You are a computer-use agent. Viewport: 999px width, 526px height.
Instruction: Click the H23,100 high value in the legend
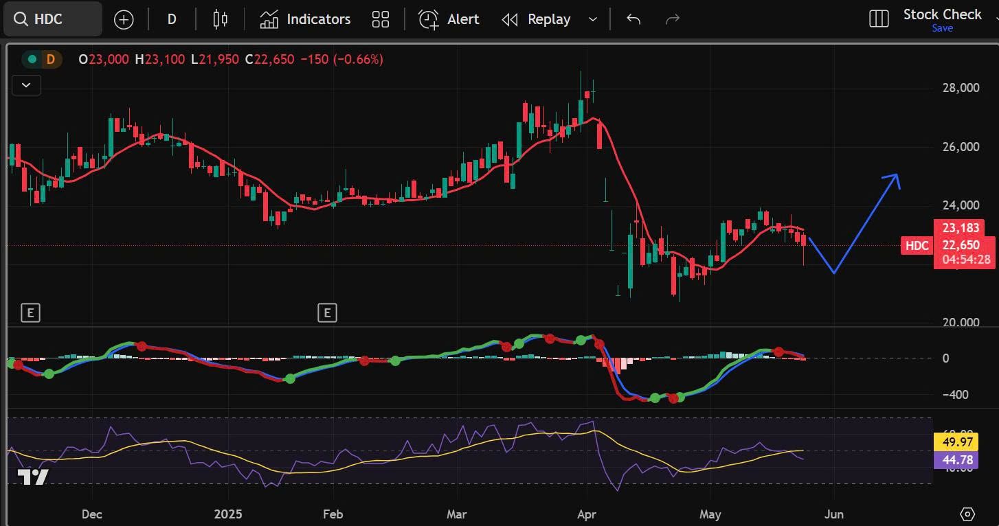coord(159,60)
